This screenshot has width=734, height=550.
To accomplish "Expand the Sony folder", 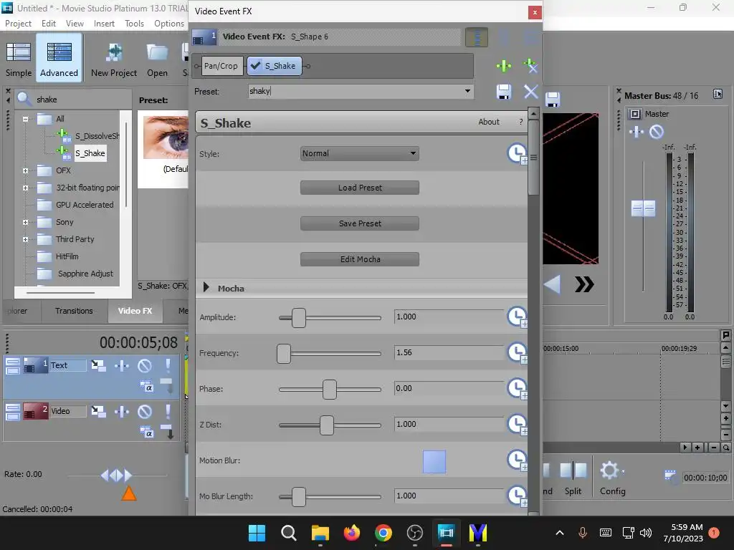I will [x=25, y=223].
